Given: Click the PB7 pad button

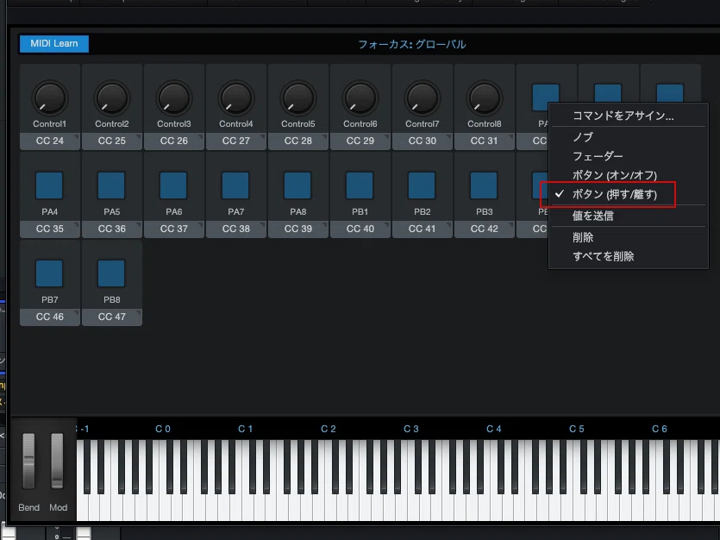Looking at the screenshot, I should click(49, 273).
